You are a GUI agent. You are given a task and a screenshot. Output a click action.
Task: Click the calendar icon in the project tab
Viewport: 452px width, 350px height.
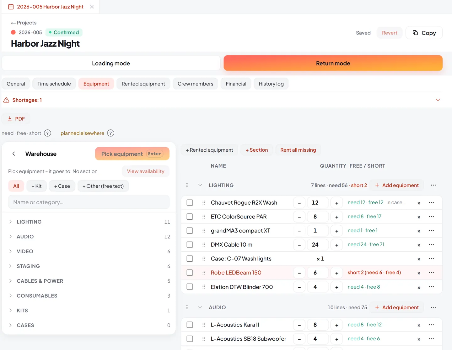pyautogui.click(x=11, y=7)
